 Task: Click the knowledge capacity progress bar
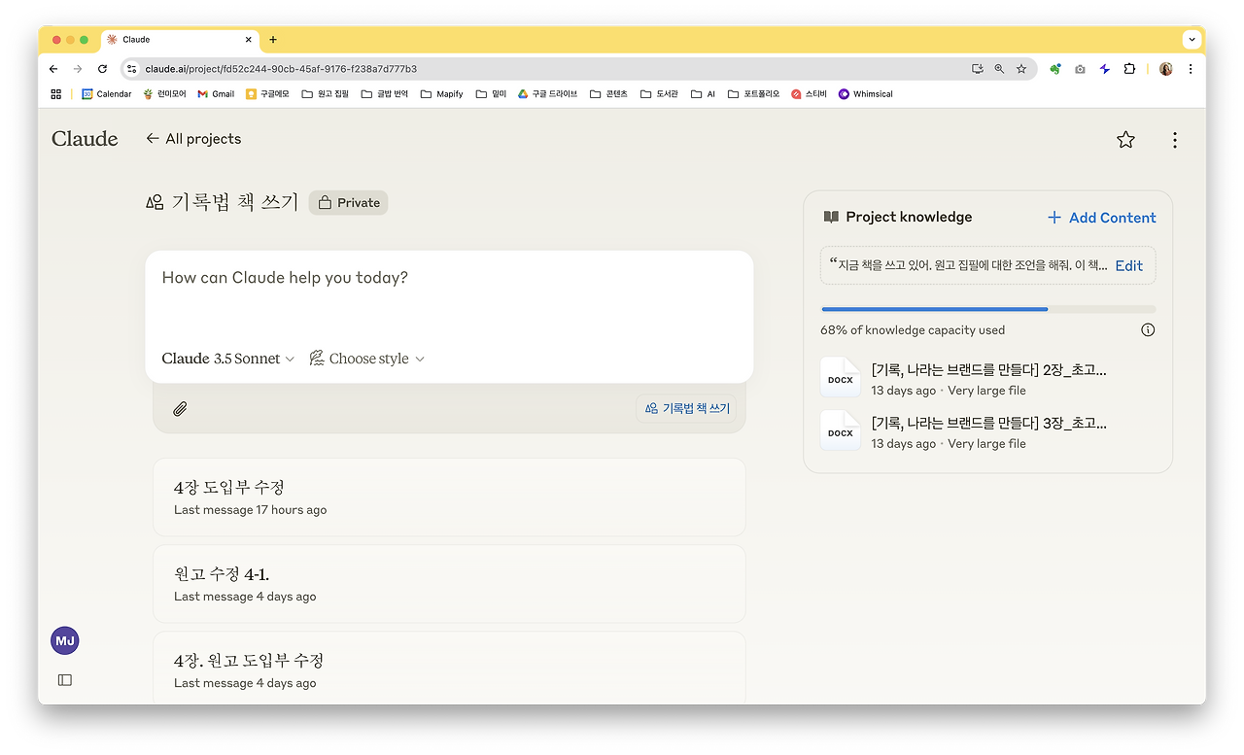[987, 309]
